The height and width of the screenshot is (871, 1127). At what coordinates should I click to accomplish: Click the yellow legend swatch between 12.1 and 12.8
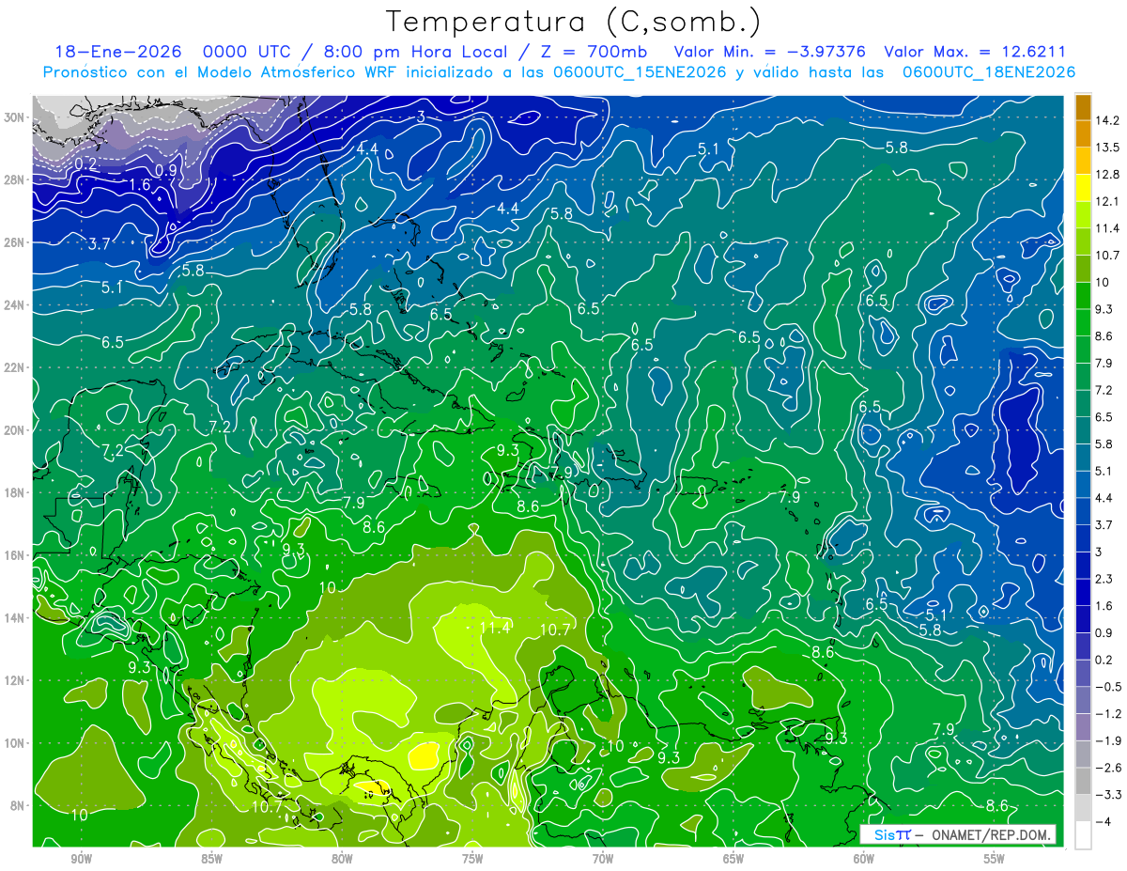(x=1083, y=188)
